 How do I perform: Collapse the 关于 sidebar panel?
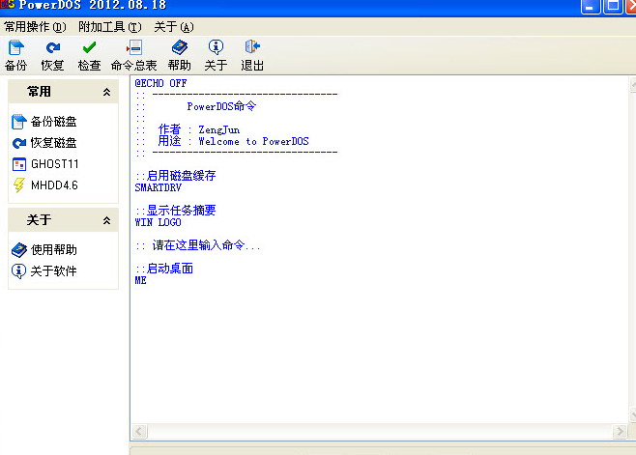(x=106, y=221)
